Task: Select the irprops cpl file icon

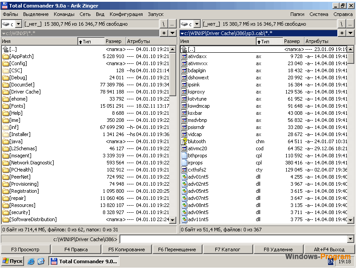Action: [x=184, y=163]
